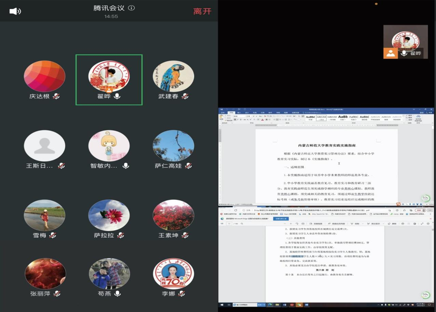436x312 pixels.
Task: Toggle 庆达根's muted microphone icon
Action: 56,96
